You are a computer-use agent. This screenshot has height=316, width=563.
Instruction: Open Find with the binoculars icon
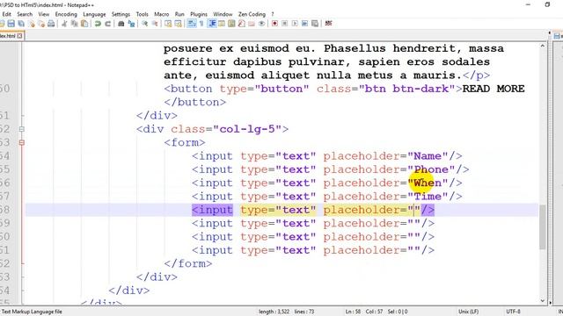click(121, 24)
